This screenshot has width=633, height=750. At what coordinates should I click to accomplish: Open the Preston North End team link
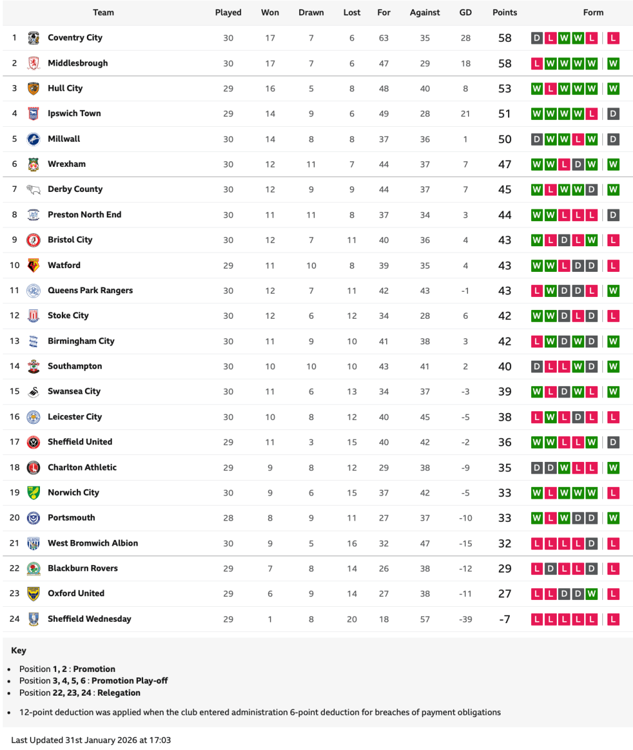point(84,214)
